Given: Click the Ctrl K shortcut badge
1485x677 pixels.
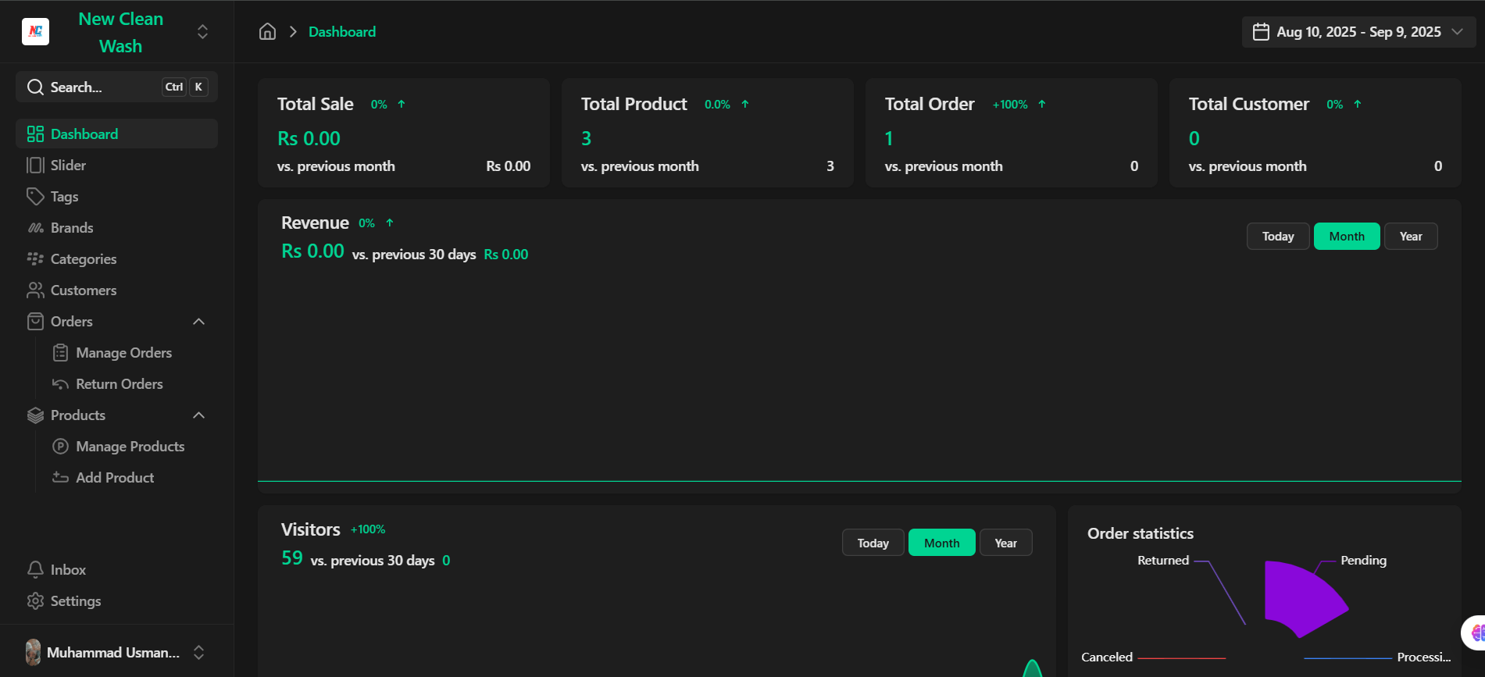Looking at the screenshot, I should (x=185, y=87).
